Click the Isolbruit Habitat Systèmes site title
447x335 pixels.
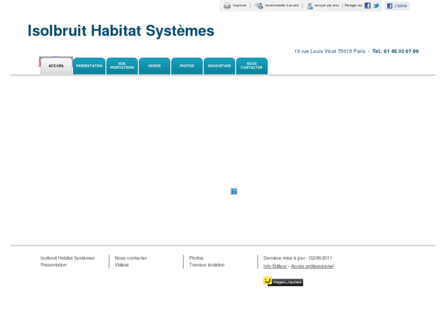121,31
